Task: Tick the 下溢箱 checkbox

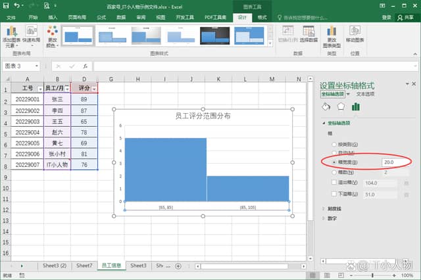Action: pos(334,194)
